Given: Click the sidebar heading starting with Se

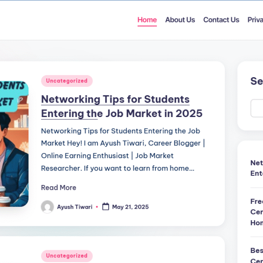Looking at the screenshot, I should (256, 81).
